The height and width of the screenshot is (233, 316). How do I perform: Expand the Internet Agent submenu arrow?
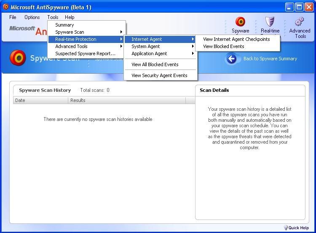pos(193,39)
